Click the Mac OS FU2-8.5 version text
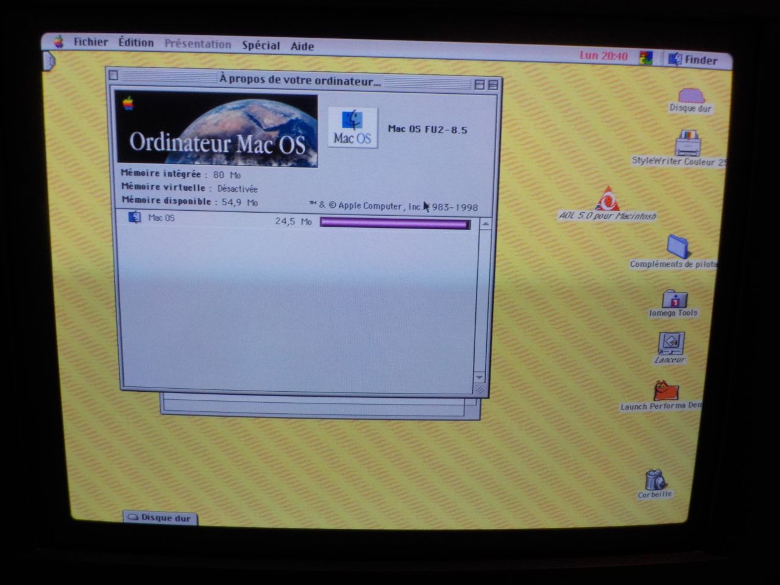The image size is (780, 585). (x=428, y=129)
